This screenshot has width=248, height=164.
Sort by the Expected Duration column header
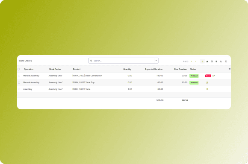pos(154,69)
